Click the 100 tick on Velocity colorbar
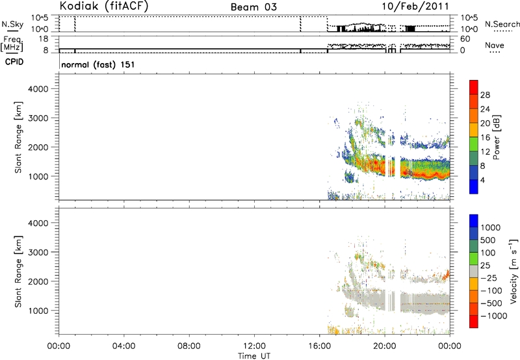The height and width of the screenshot is (360, 520). 488,253
